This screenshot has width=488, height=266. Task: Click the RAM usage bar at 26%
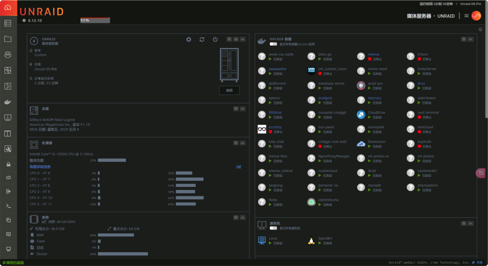[116, 235]
